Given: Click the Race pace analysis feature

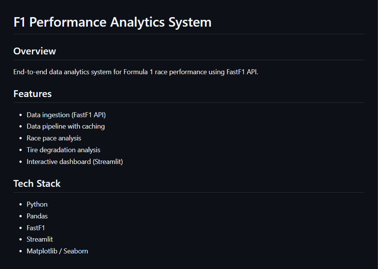Looking at the screenshot, I should point(54,138).
